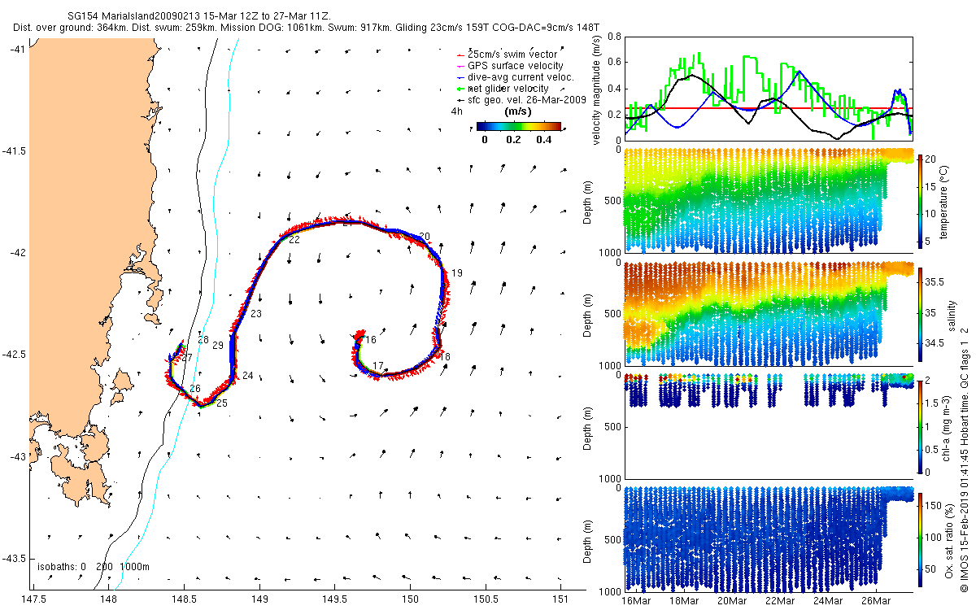Image resolution: width=976 pixels, height=610 pixels.
Task: Click the 'isobaths: 0 200 1000m' label
Action: 94,567
